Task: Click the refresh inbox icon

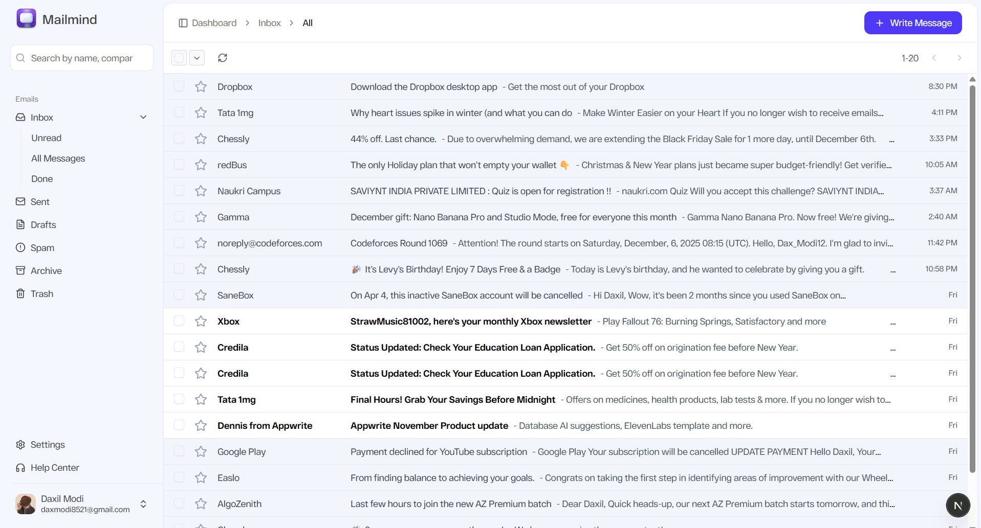Action: click(x=223, y=58)
